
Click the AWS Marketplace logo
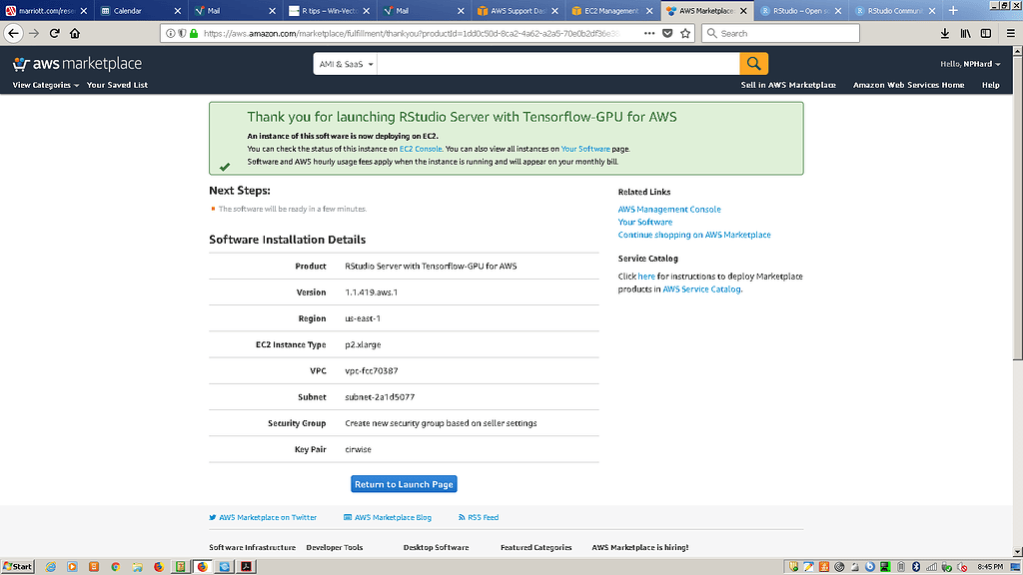(x=77, y=63)
